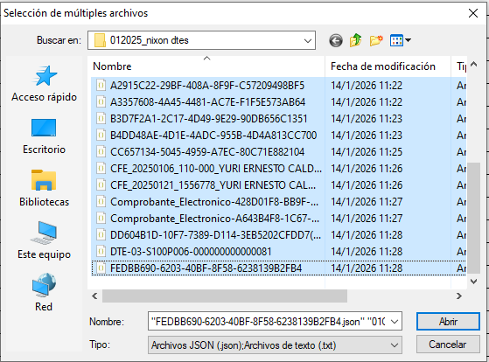Click the horizontal scrollbar left arrow
489x362 pixels.
(x=94, y=296)
